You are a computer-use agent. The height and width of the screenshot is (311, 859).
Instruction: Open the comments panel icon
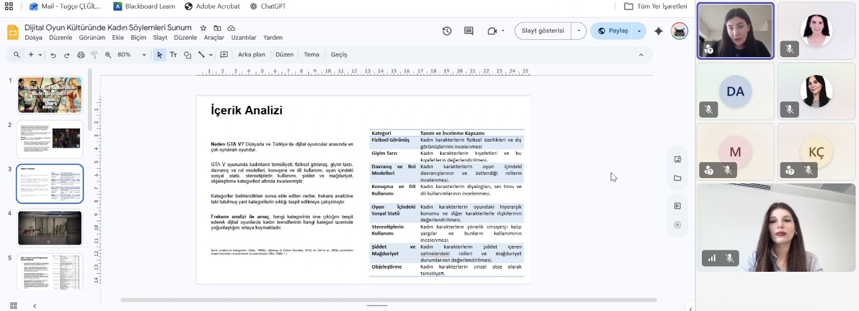(469, 31)
